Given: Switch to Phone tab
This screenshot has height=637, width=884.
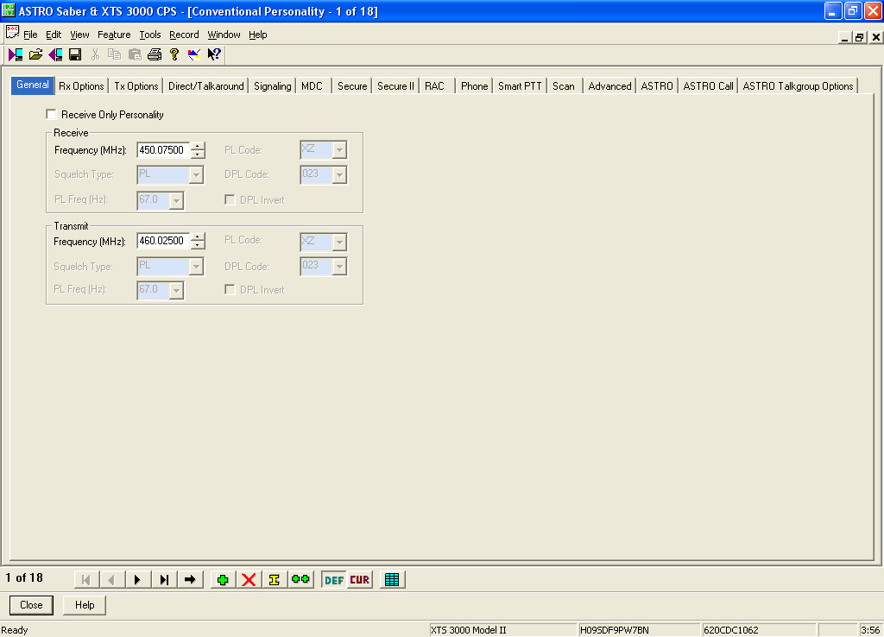Looking at the screenshot, I should (x=474, y=86).
